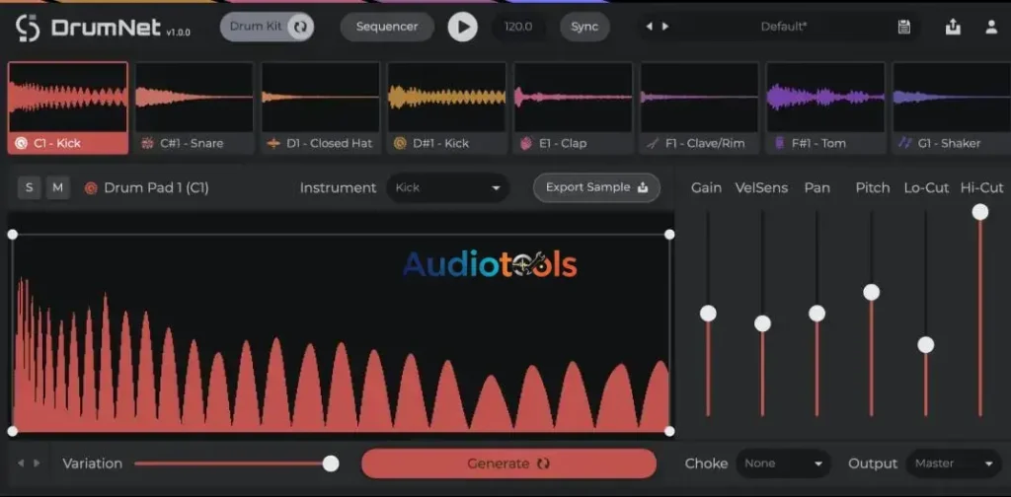This screenshot has height=497, width=1011.
Task: Save preset with the floppy disk icon
Action: pyautogui.click(x=904, y=27)
